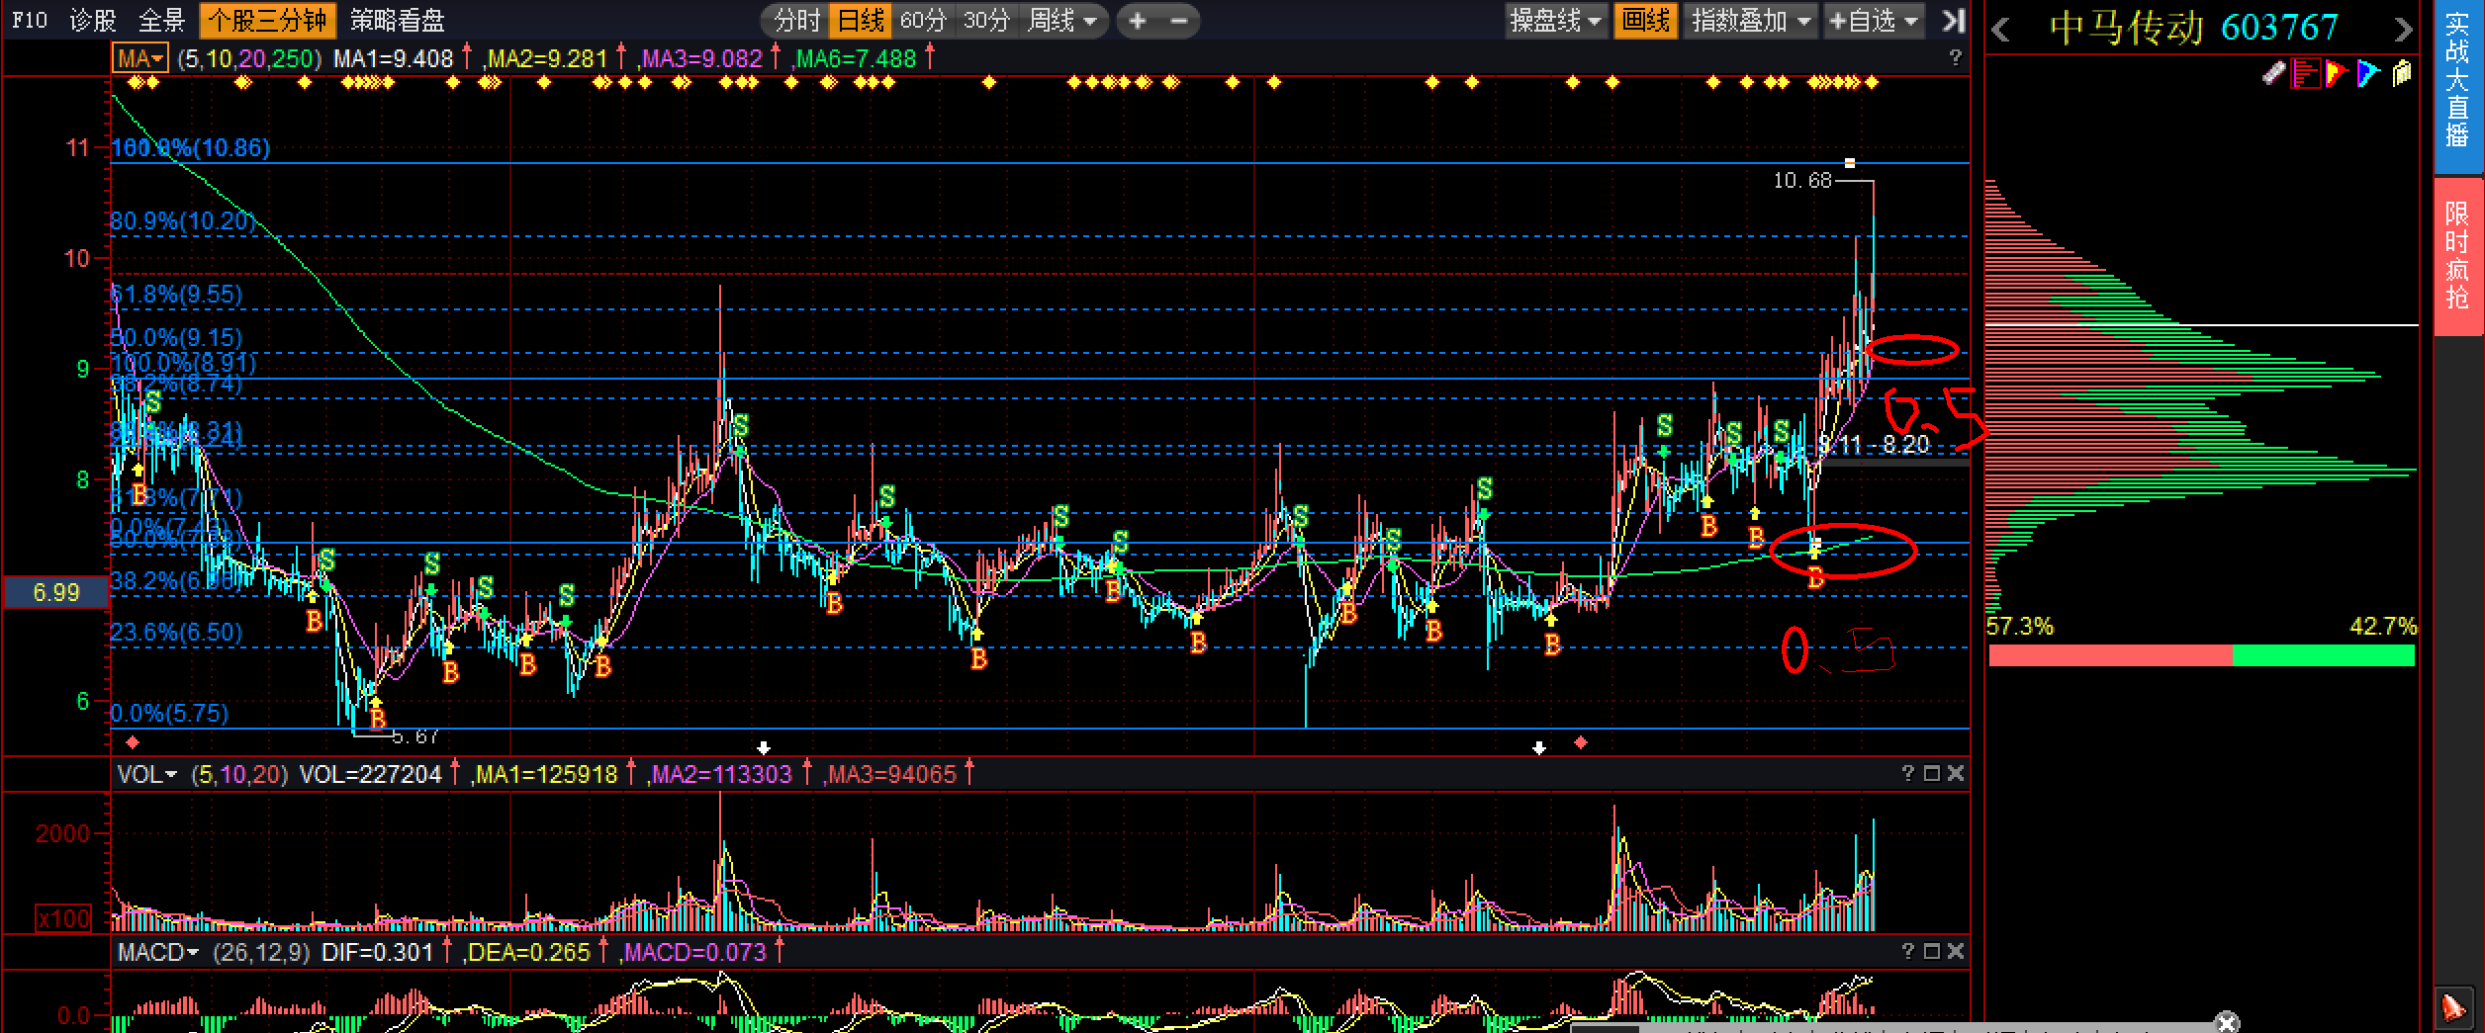Click the 61.8%(9.55) retracement label
2485x1033 pixels.
tap(176, 294)
